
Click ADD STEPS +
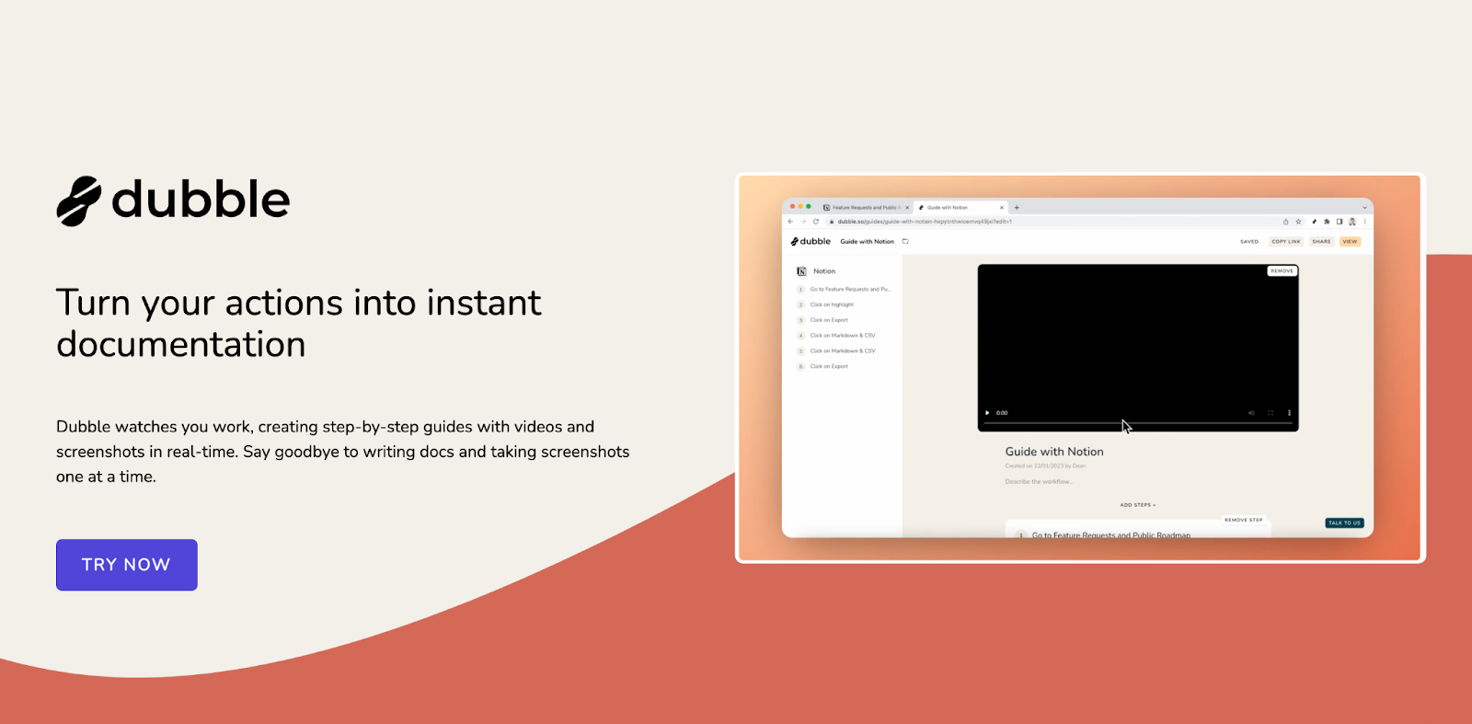coord(1138,505)
